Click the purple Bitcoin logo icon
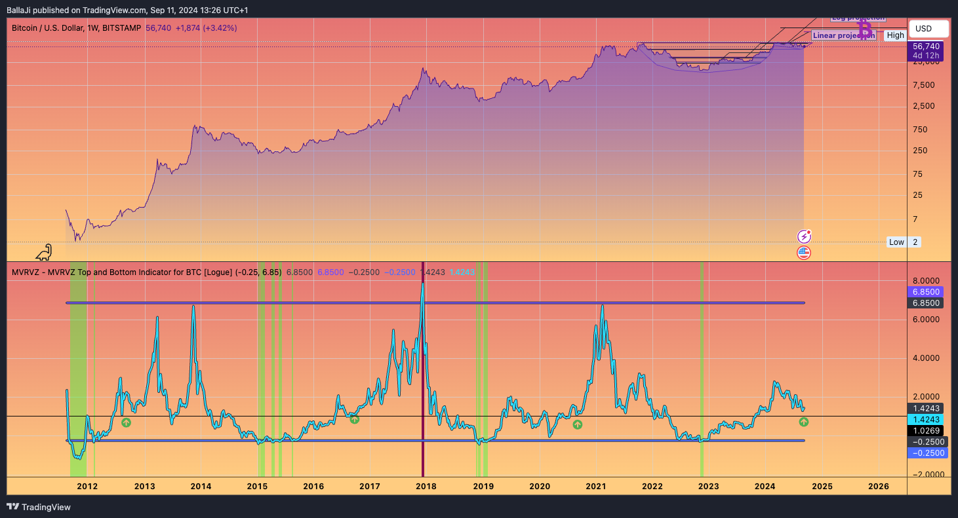The width and height of the screenshot is (958, 518). click(x=865, y=29)
